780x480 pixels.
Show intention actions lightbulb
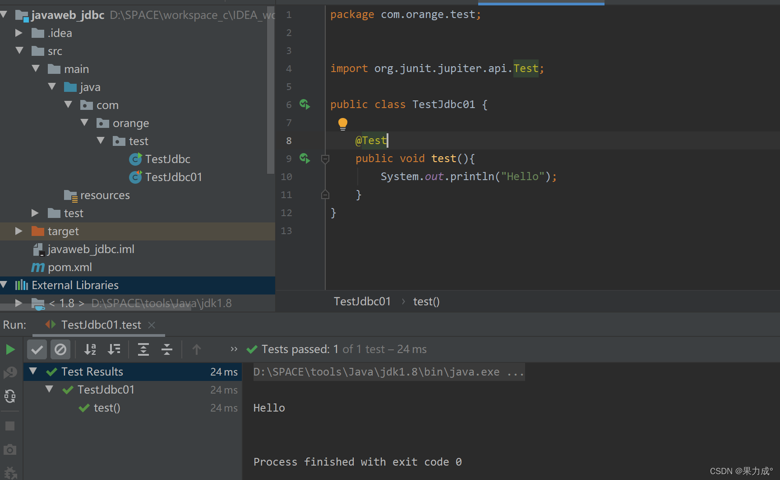pyautogui.click(x=343, y=123)
